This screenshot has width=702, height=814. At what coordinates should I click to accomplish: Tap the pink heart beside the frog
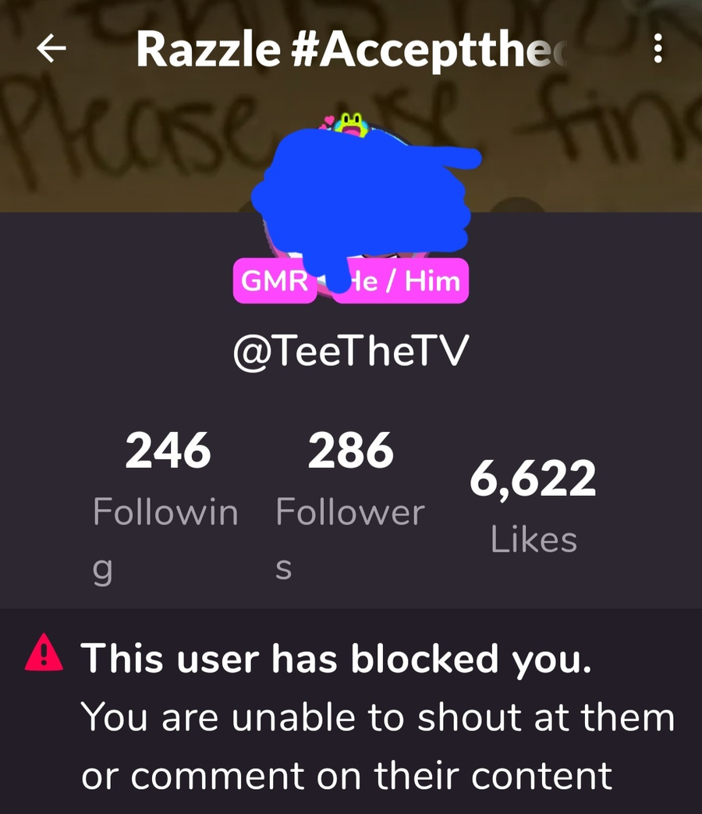click(x=327, y=122)
